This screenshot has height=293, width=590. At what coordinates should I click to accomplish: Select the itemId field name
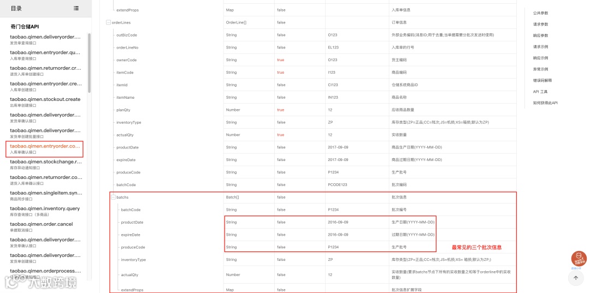(123, 85)
